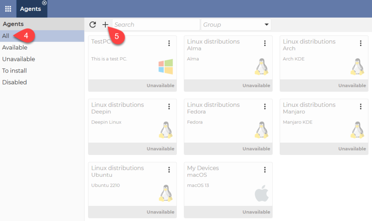Open the Group dropdown

[x=236, y=24]
